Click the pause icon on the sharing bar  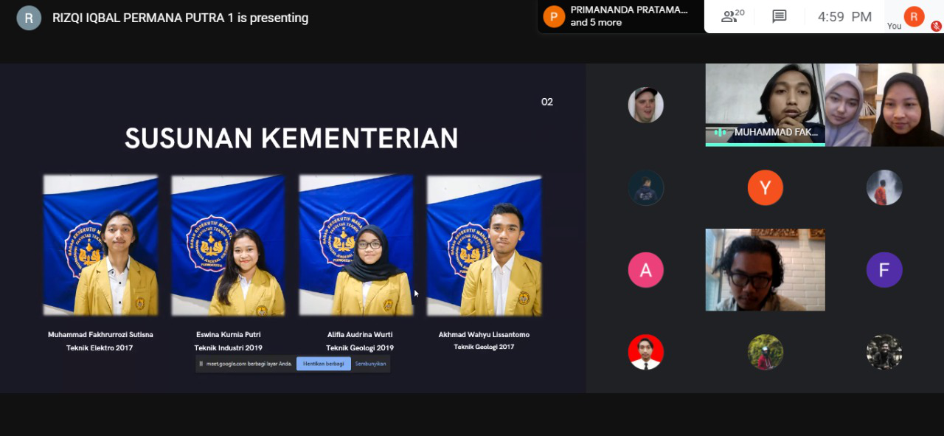[x=201, y=364]
